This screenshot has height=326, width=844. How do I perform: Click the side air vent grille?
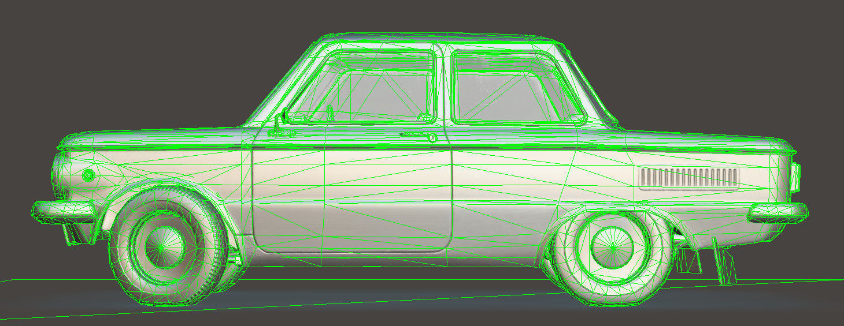click(x=689, y=178)
